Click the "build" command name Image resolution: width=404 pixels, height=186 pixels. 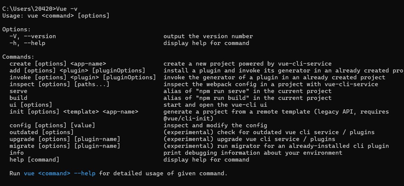18,98
